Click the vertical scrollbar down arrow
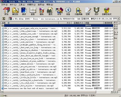 click(x=119, y=89)
